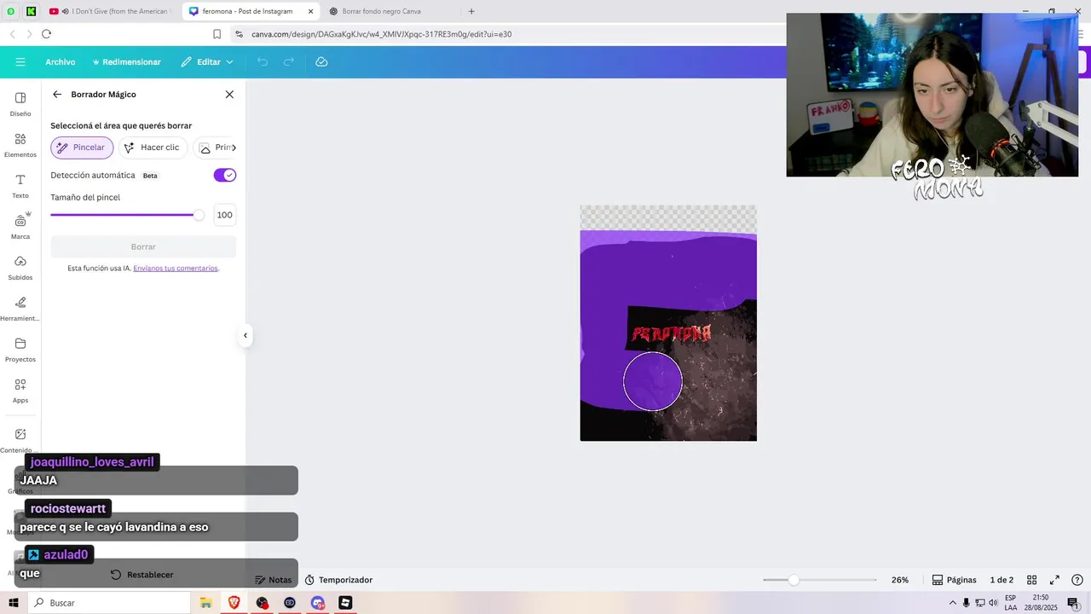Show more erase mode options arrow
Screen dimensions: 1091x614
(233, 148)
